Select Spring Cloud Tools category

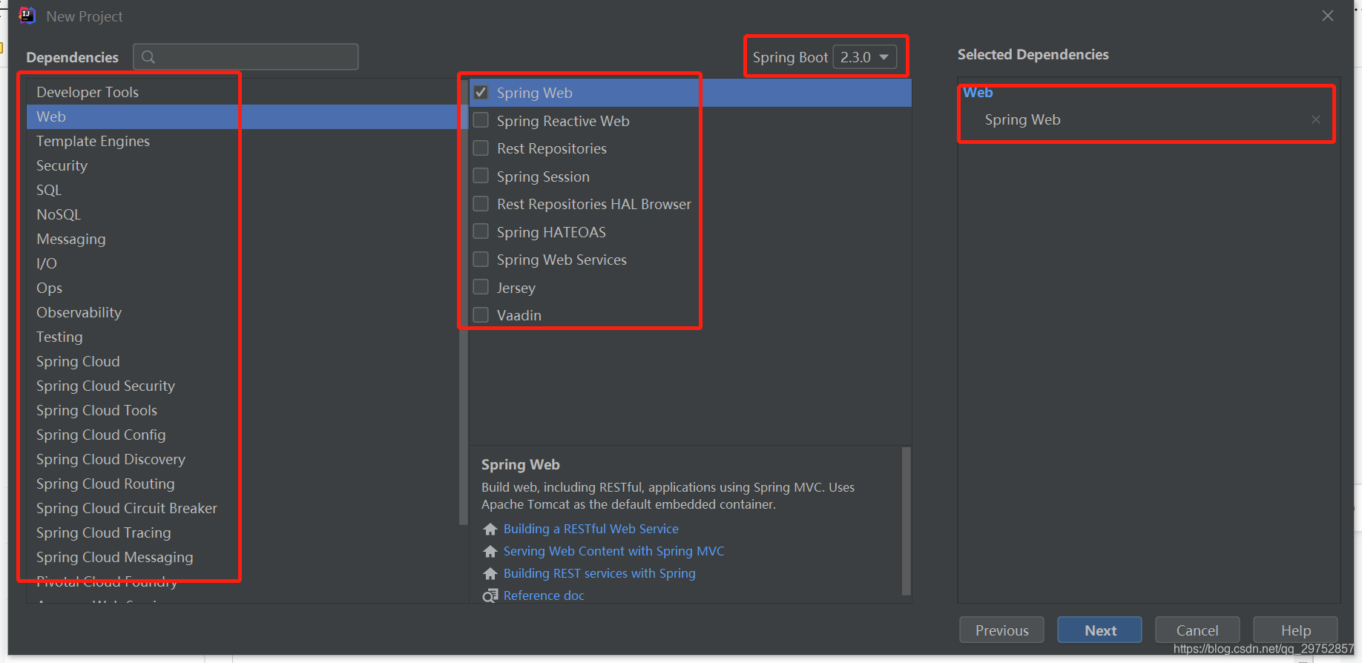[242, 410]
